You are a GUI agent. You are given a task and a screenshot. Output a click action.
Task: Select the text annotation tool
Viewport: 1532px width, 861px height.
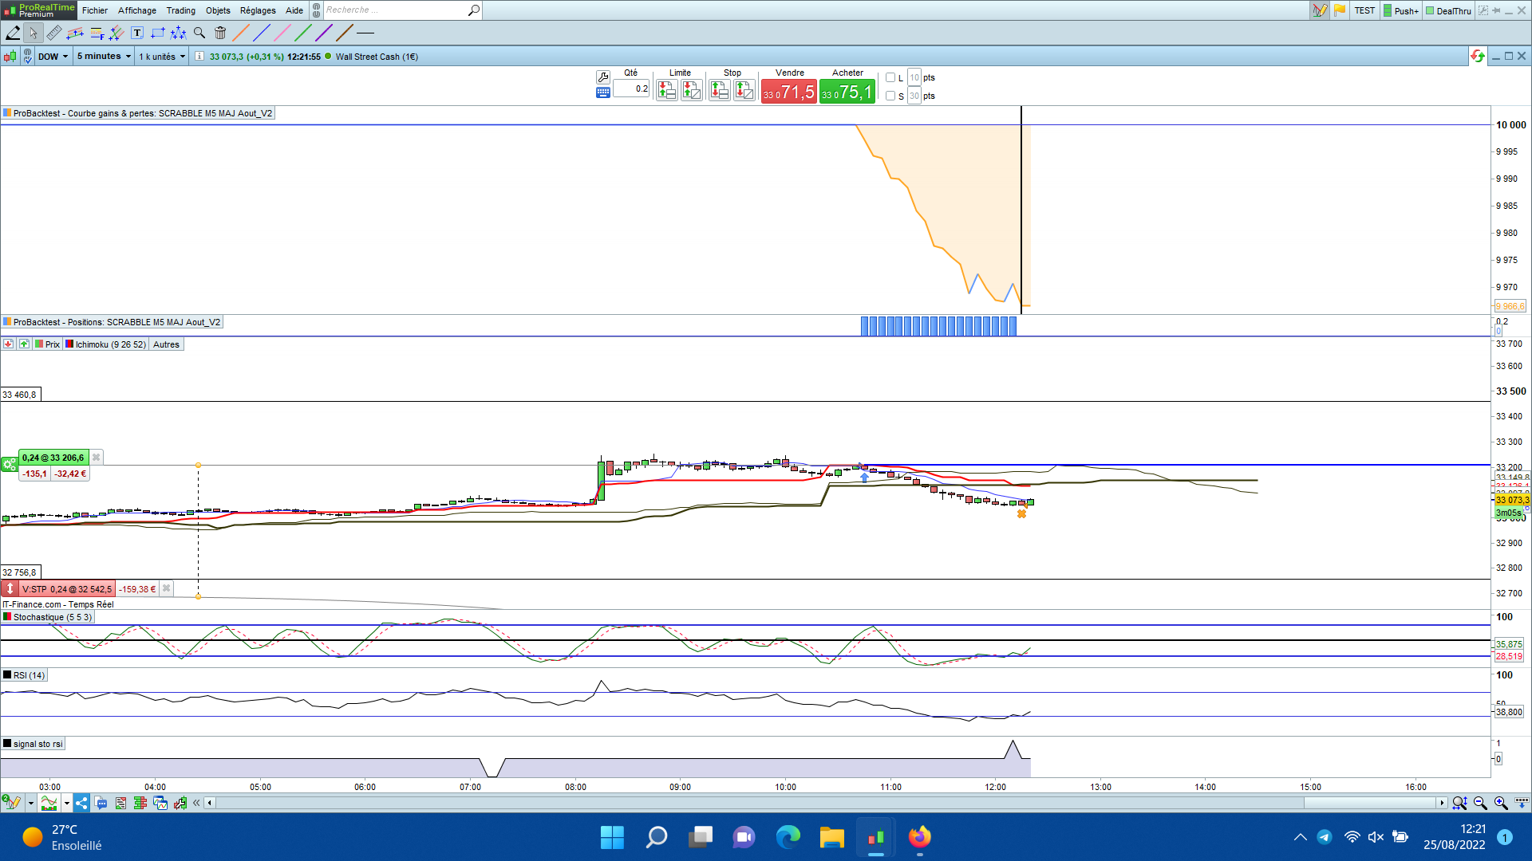click(137, 33)
